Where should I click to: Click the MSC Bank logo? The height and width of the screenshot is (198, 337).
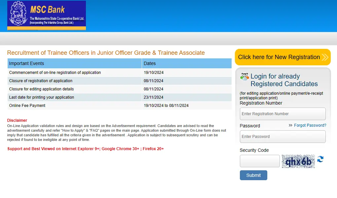pos(47,15)
